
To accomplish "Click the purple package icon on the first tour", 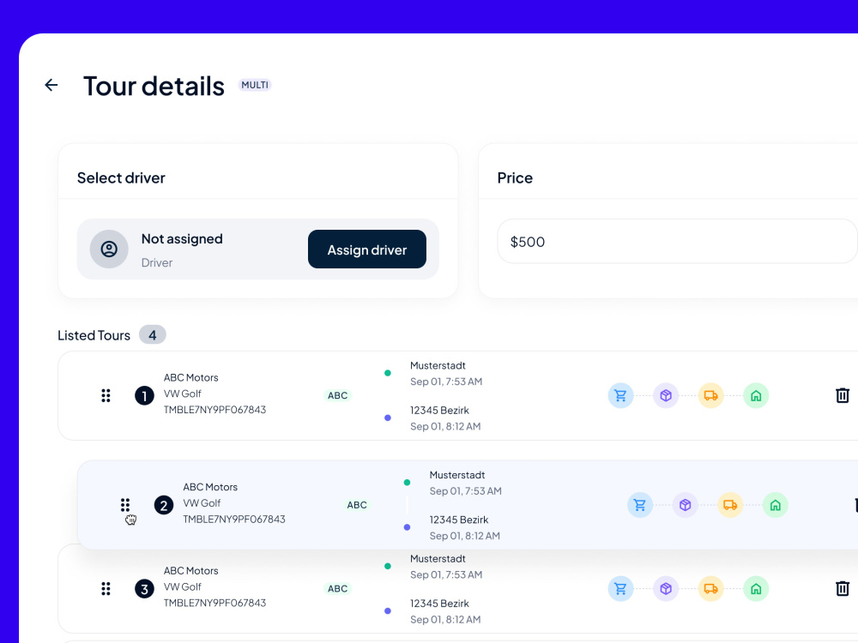I will click(666, 395).
